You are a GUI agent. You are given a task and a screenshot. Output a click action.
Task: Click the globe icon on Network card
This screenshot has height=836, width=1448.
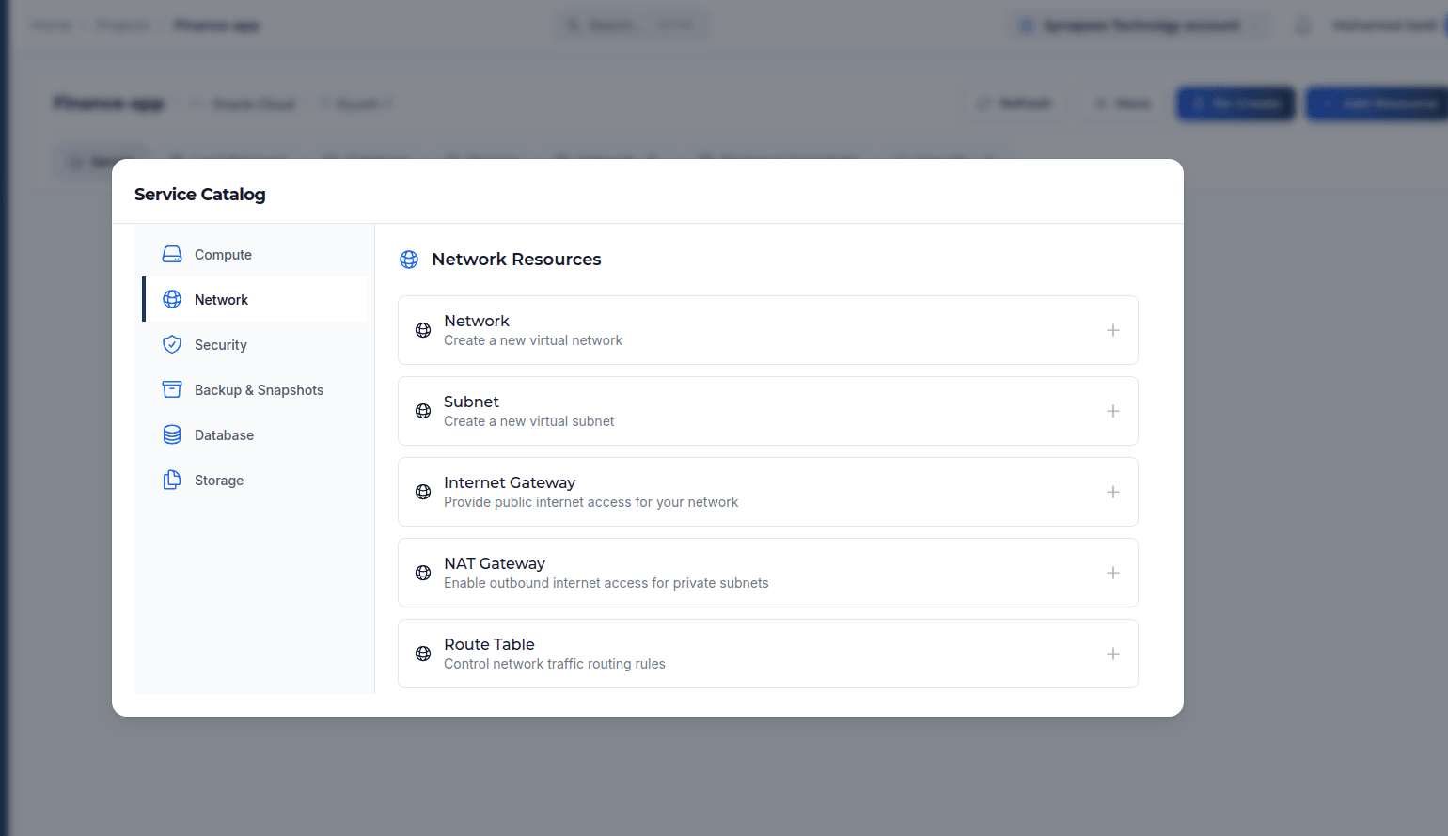423,330
